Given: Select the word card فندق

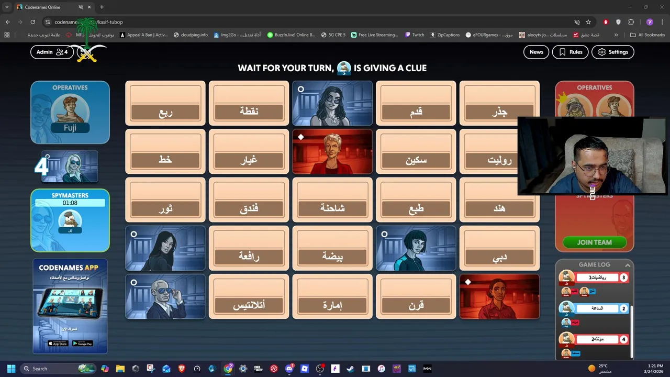Looking at the screenshot, I should point(249,200).
